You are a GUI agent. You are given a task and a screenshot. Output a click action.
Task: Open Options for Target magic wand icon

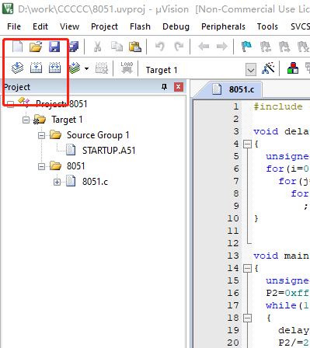click(268, 68)
